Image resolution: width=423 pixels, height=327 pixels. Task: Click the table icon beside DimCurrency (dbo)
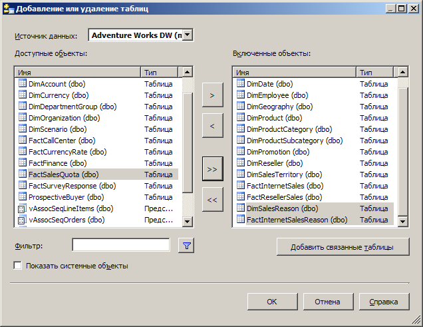23,95
